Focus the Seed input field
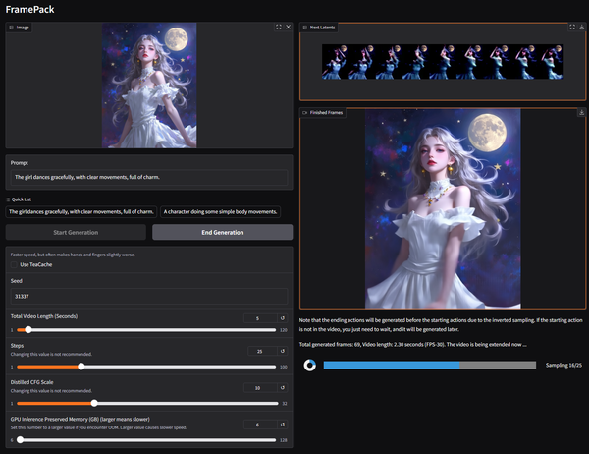Viewport: 589px width, 454px height. click(148, 296)
